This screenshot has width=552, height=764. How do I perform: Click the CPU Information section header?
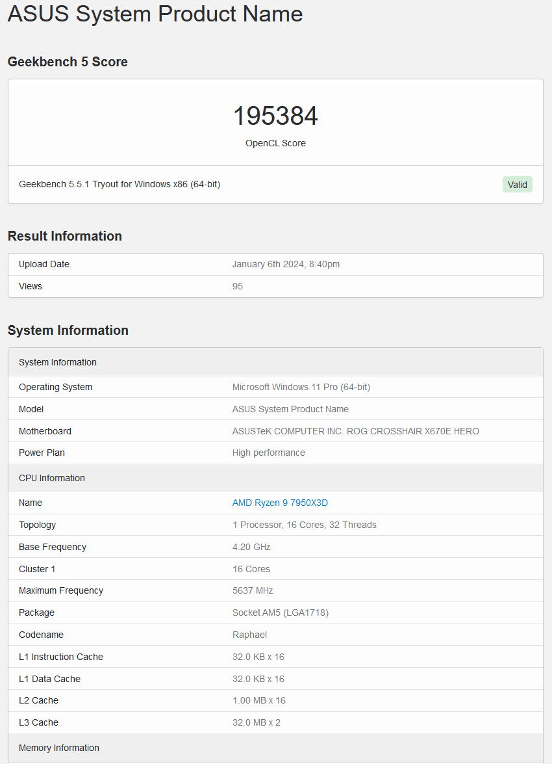point(275,478)
